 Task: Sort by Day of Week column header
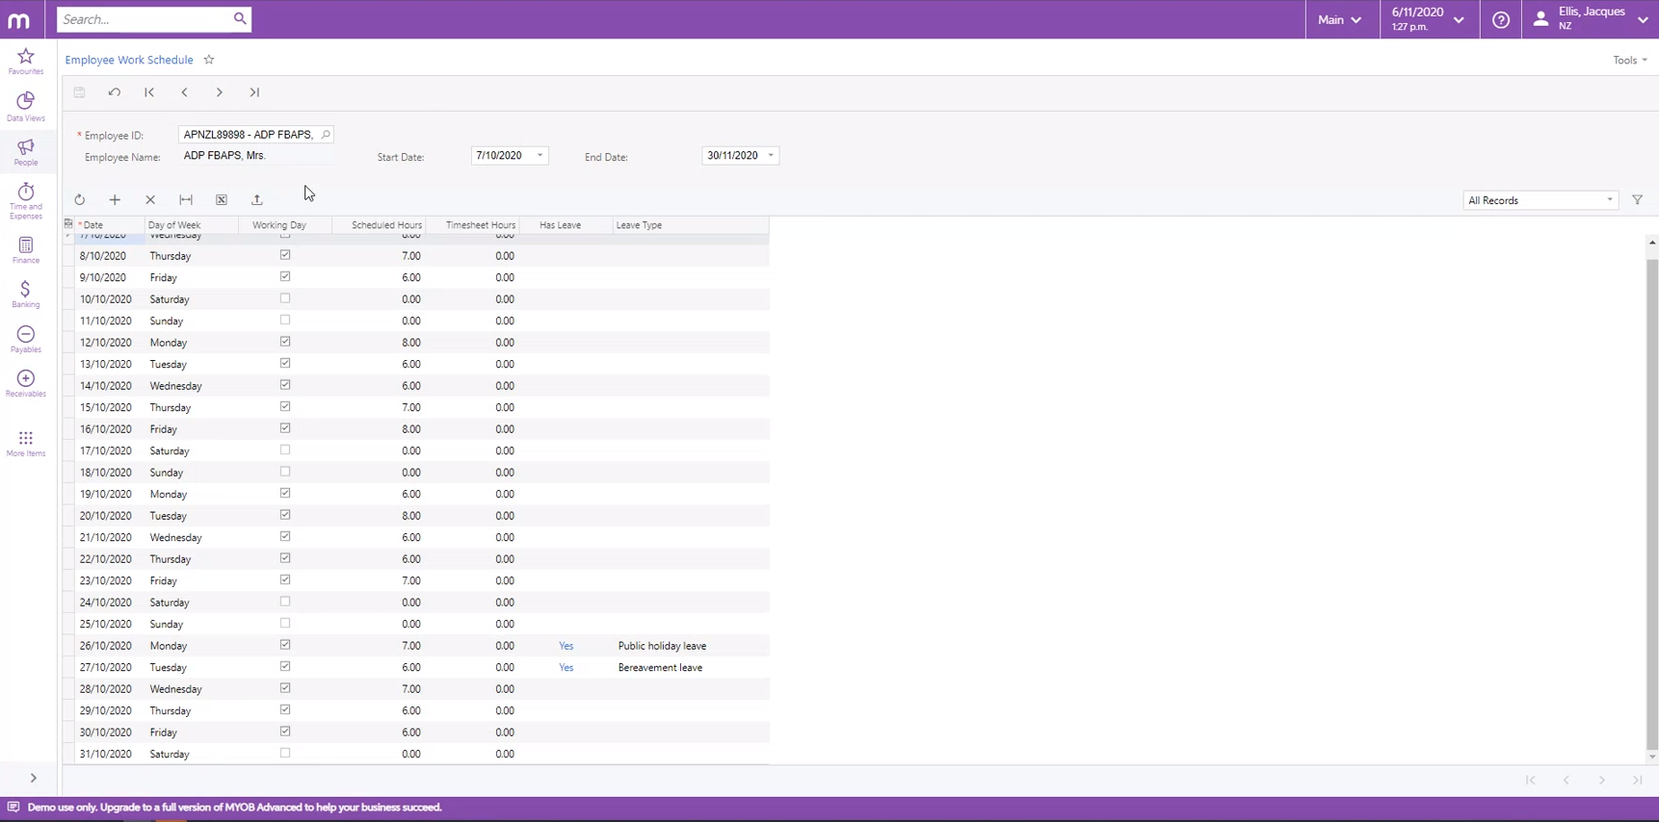click(x=192, y=225)
